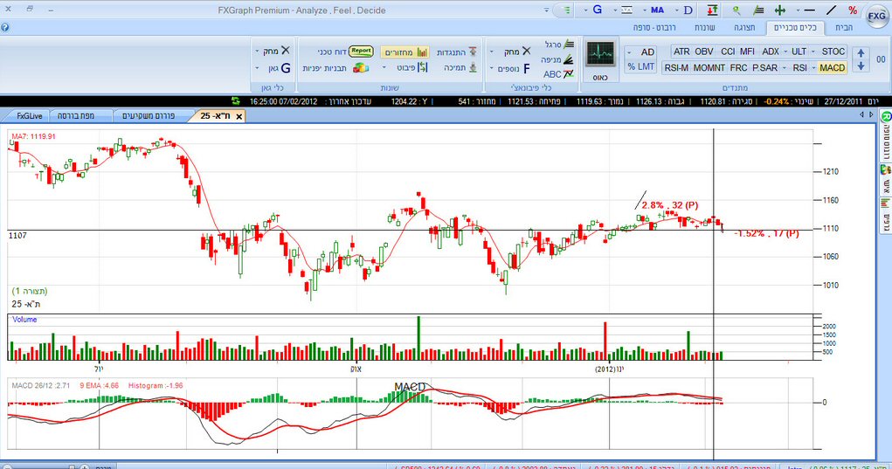Select the סרגל Fibonacci ruler tool

pos(559,45)
